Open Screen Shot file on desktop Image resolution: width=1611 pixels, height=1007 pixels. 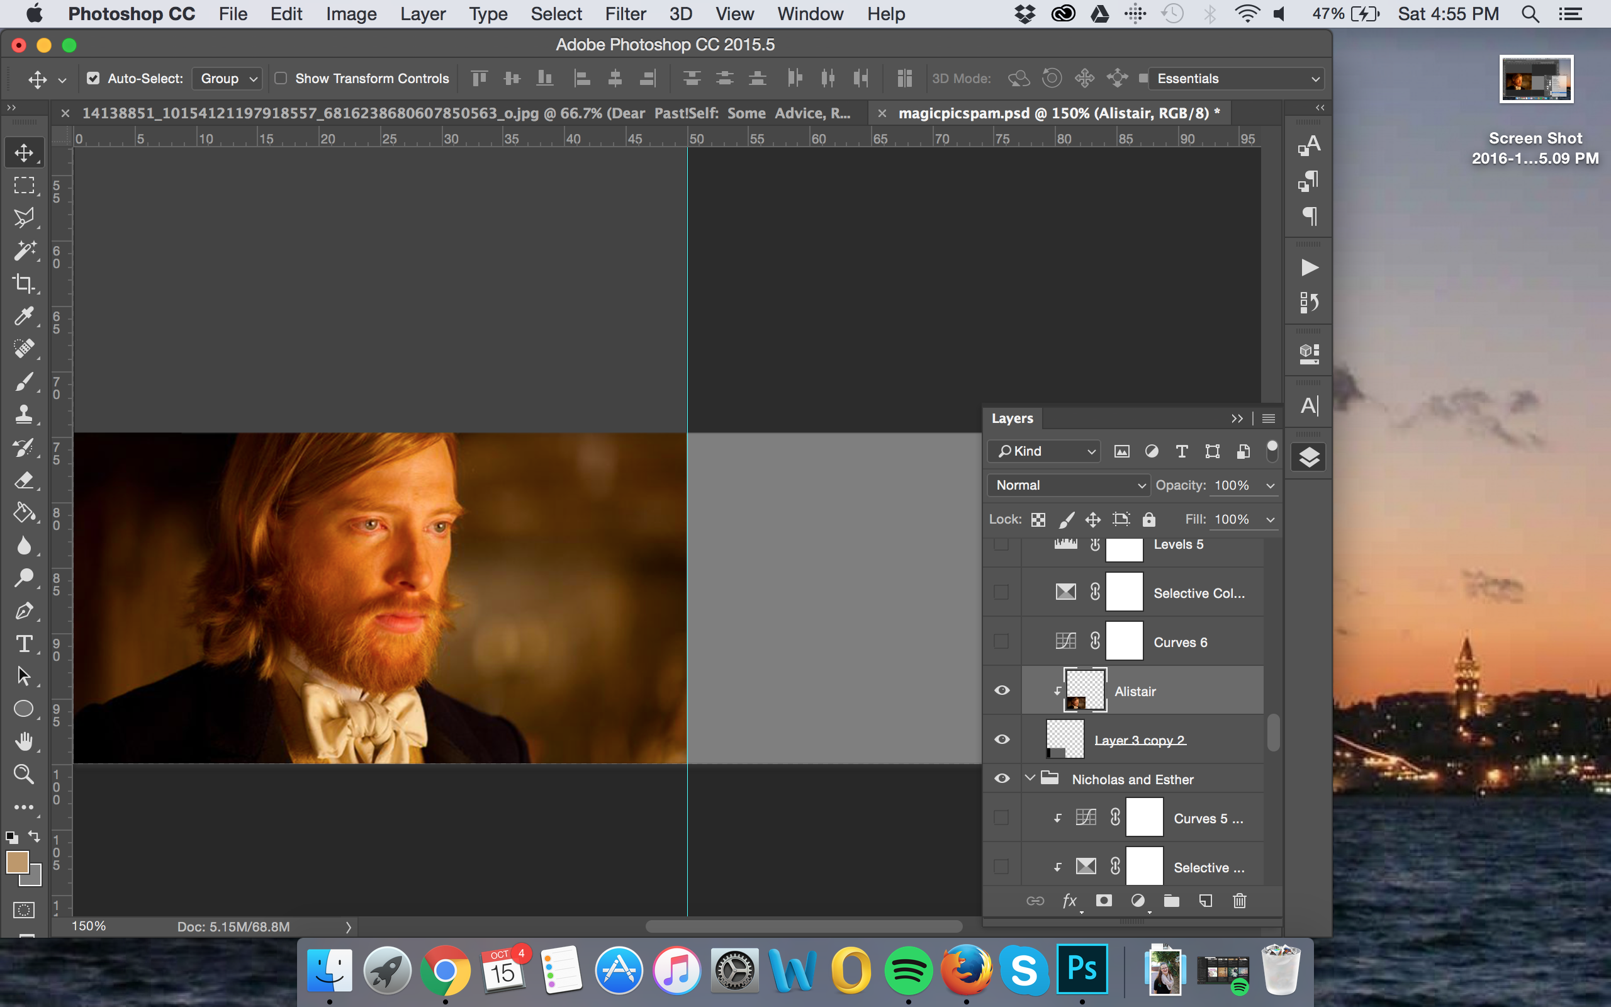point(1535,79)
